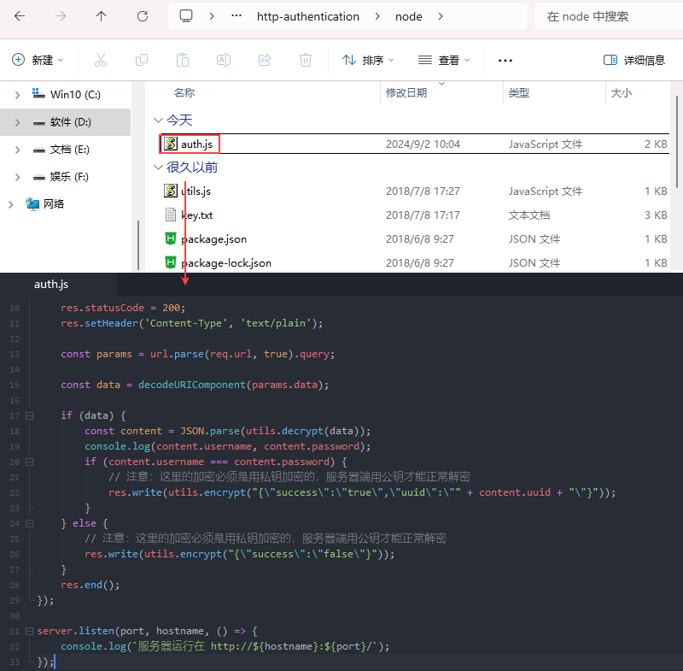Open the 查看 view dropdown
This screenshot has height=671, width=683.
tap(444, 60)
